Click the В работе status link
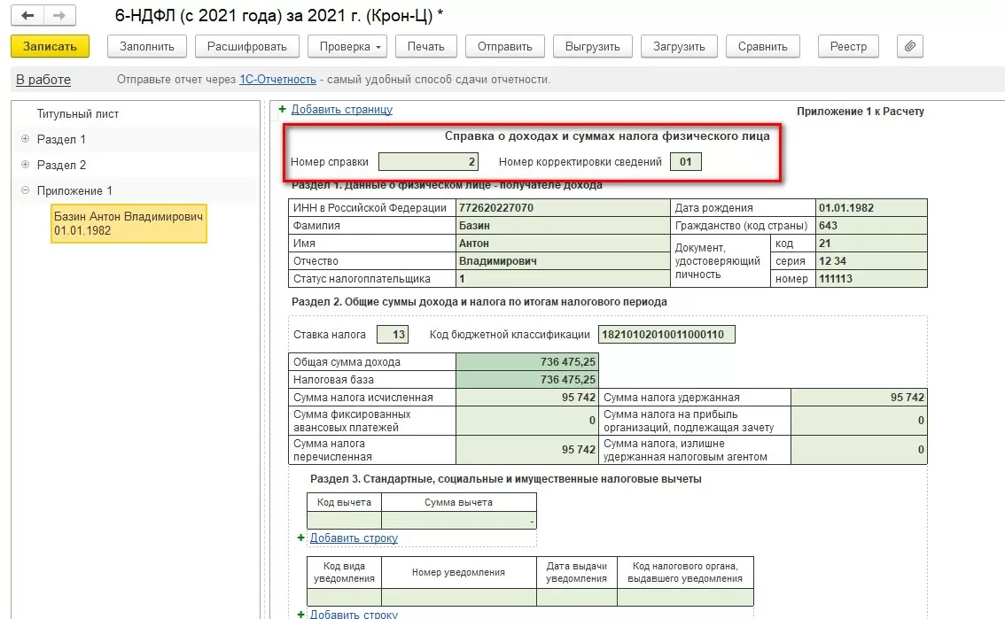The height and width of the screenshot is (619, 1005). pyautogui.click(x=43, y=80)
